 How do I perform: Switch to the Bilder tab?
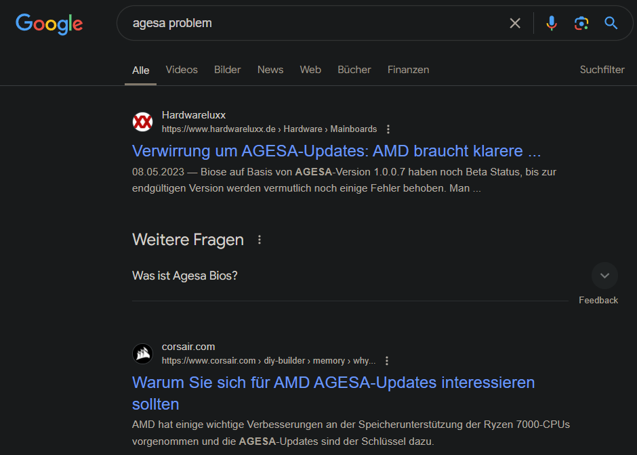[x=228, y=70]
